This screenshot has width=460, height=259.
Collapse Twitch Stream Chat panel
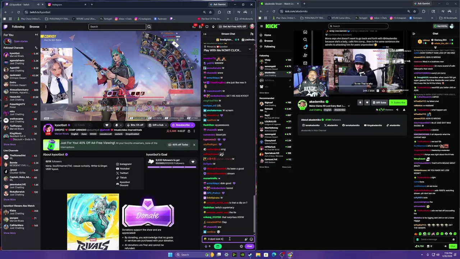click(205, 34)
